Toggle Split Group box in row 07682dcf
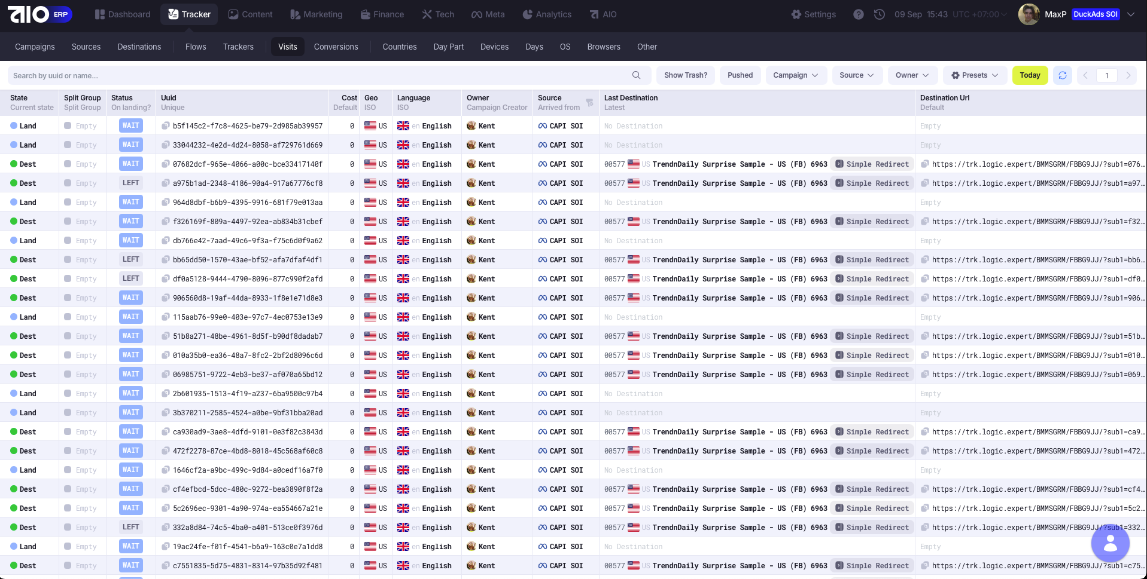The height and width of the screenshot is (579, 1147). pos(68,164)
